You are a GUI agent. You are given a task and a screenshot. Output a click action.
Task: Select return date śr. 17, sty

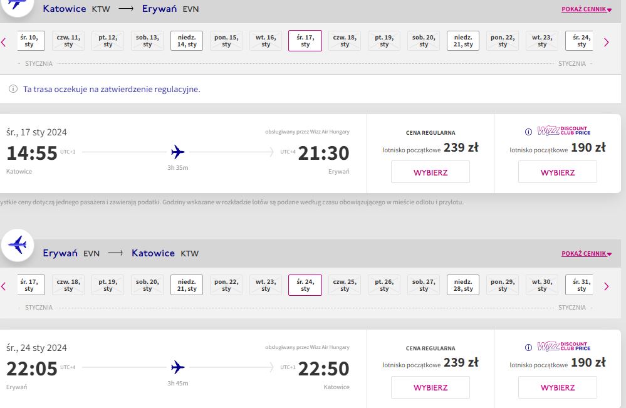tap(31, 285)
